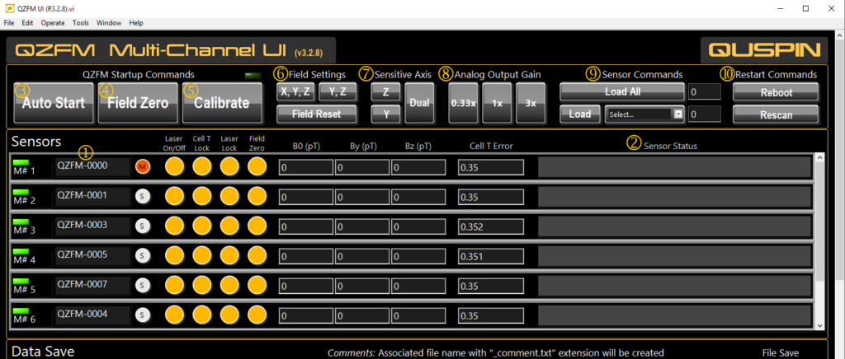Image resolution: width=845 pixels, height=359 pixels.
Task: Open the Help menu
Action: tap(136, 23)
